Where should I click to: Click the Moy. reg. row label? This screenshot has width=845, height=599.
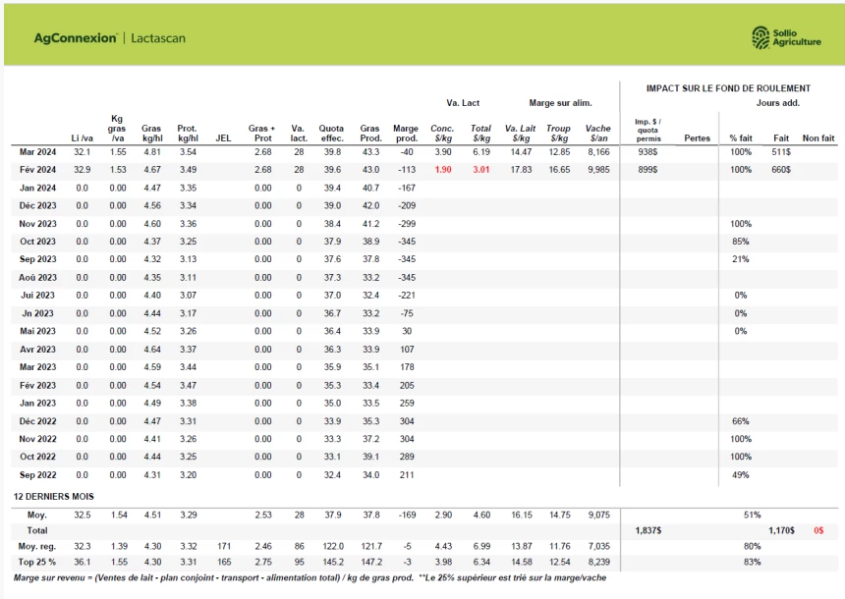coord(38,545)
